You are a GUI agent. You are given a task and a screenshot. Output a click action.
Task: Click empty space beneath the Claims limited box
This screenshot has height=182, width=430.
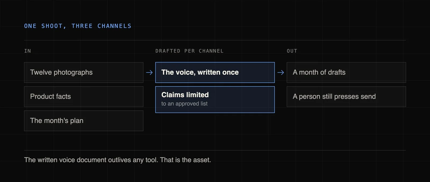point(215,130)
